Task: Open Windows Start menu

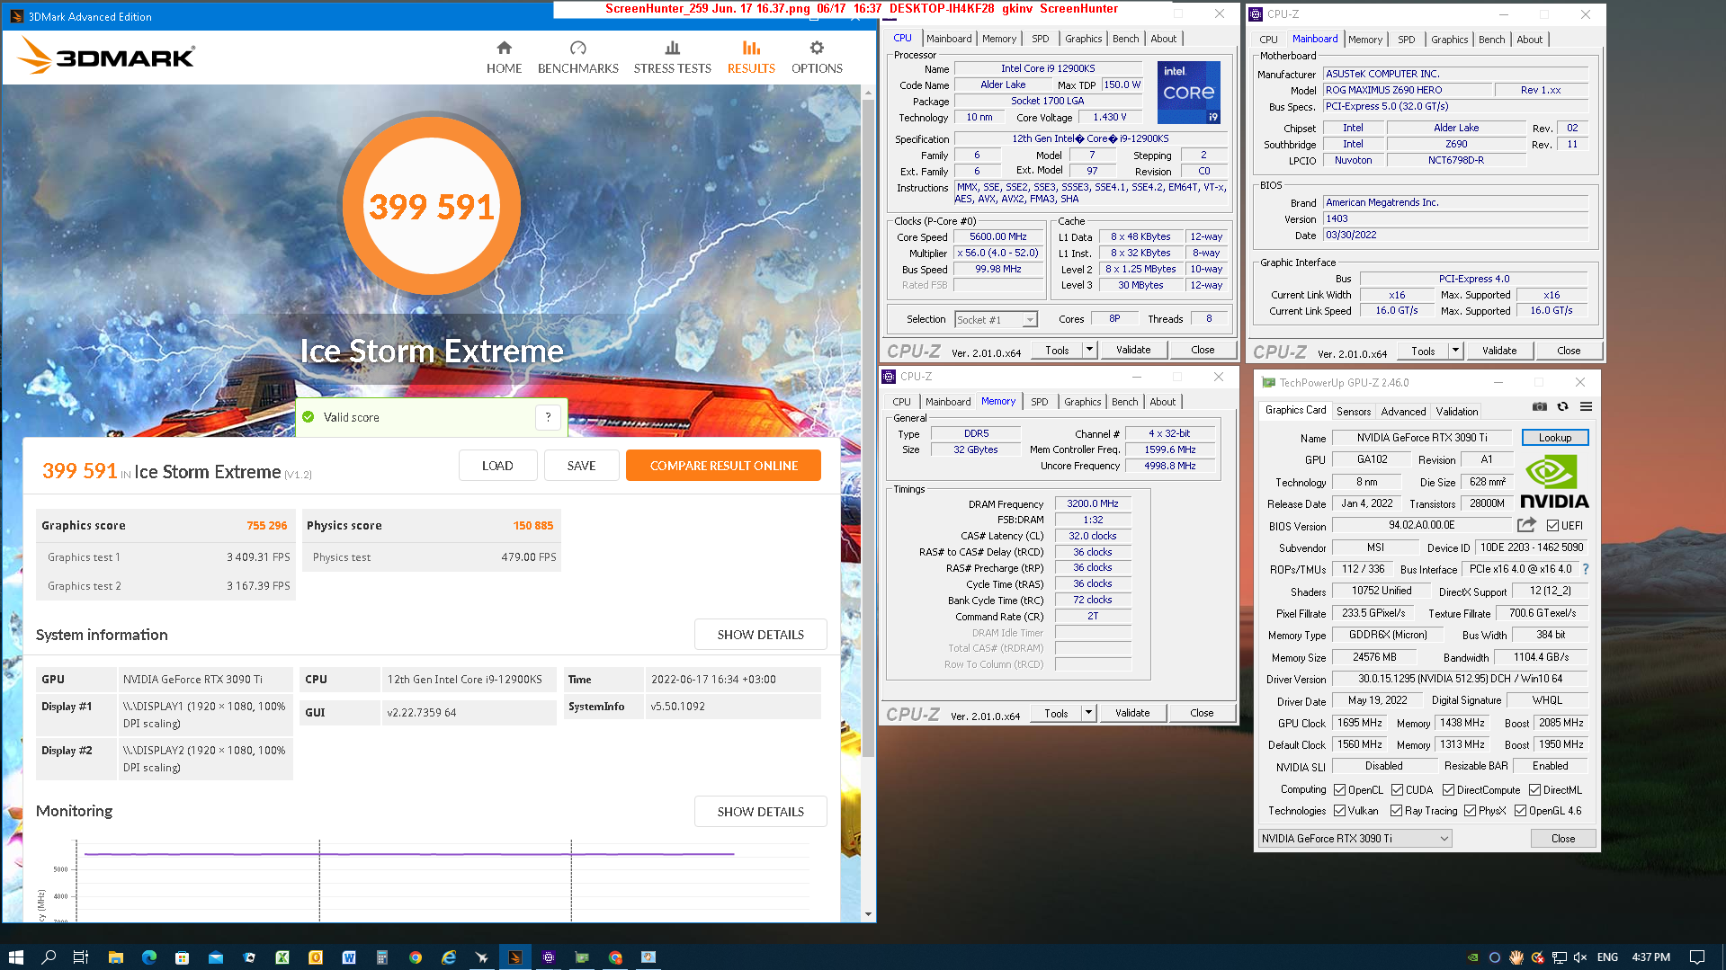Action: coord(15,957)
